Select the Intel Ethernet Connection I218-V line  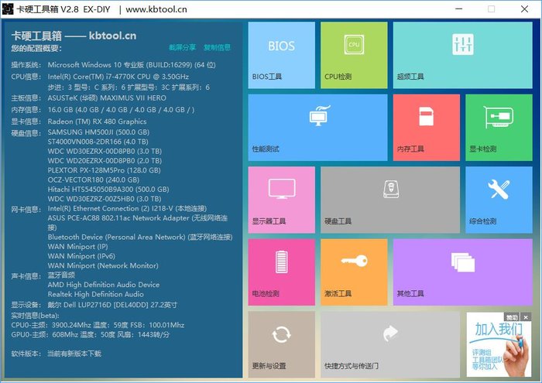(x=127, y=208)
